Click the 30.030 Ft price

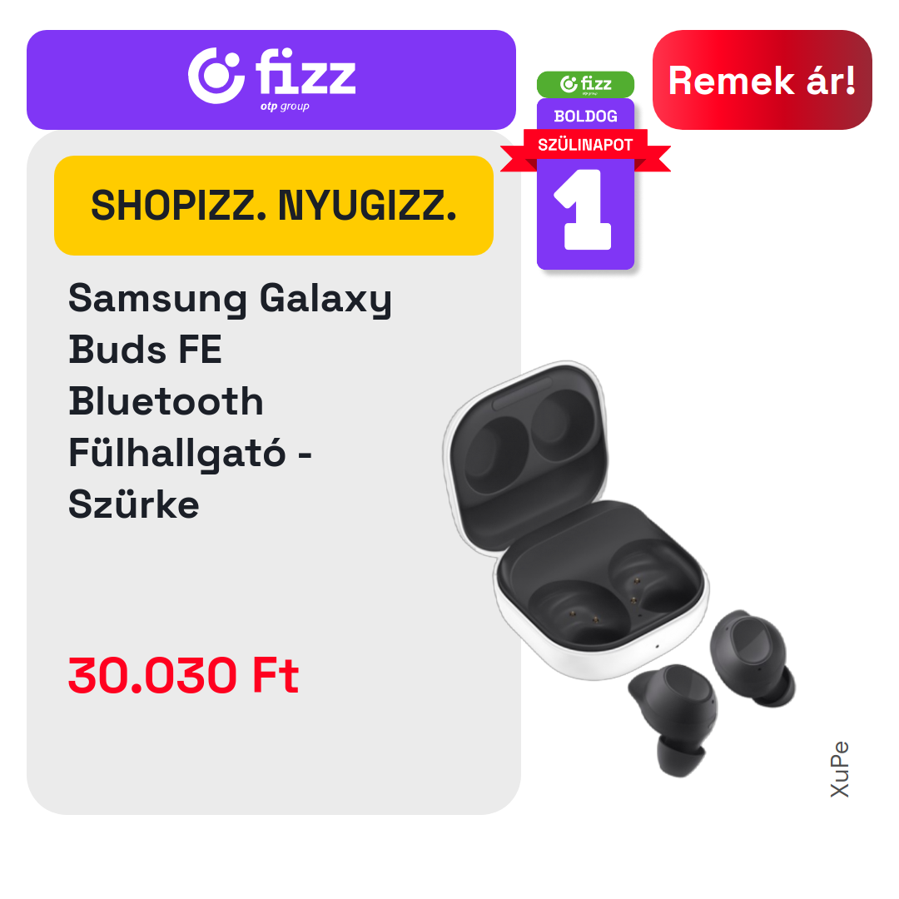pos(183,675)
